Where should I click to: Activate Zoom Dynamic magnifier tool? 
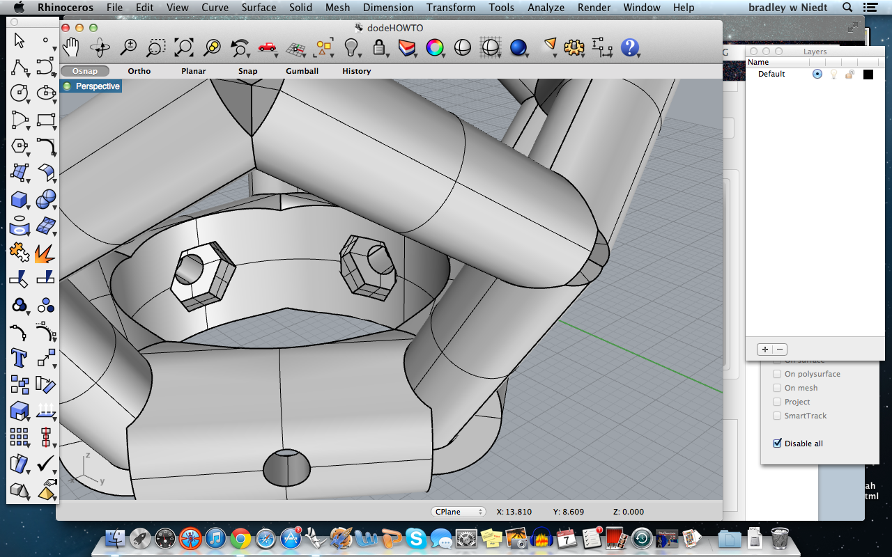click(x=128, y=47)
